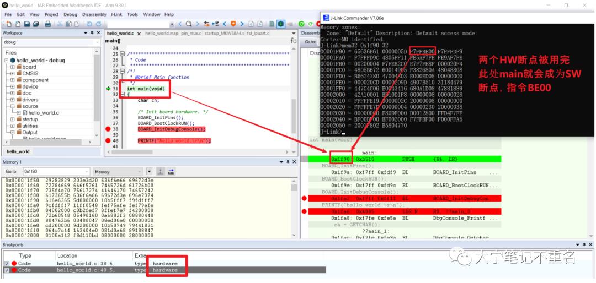Switch to the pin_mux.c tab
This screenshot has width=596, height=283.
click(x=191, y=34)
